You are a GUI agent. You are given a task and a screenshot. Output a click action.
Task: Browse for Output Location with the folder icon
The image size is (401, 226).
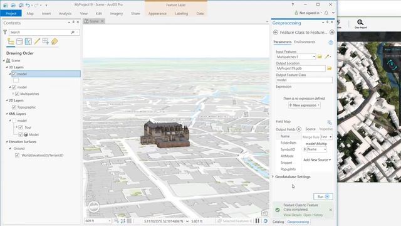pyautogui.click(x=330, y=68)
